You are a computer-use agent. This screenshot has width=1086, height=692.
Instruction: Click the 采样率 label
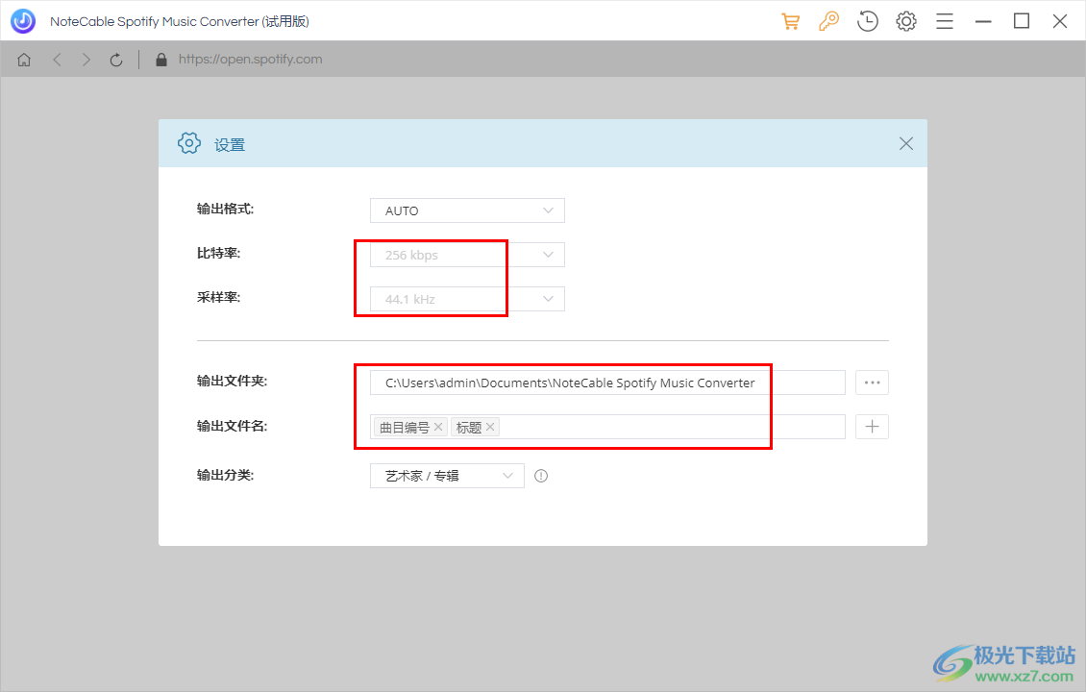coord(218,298)
